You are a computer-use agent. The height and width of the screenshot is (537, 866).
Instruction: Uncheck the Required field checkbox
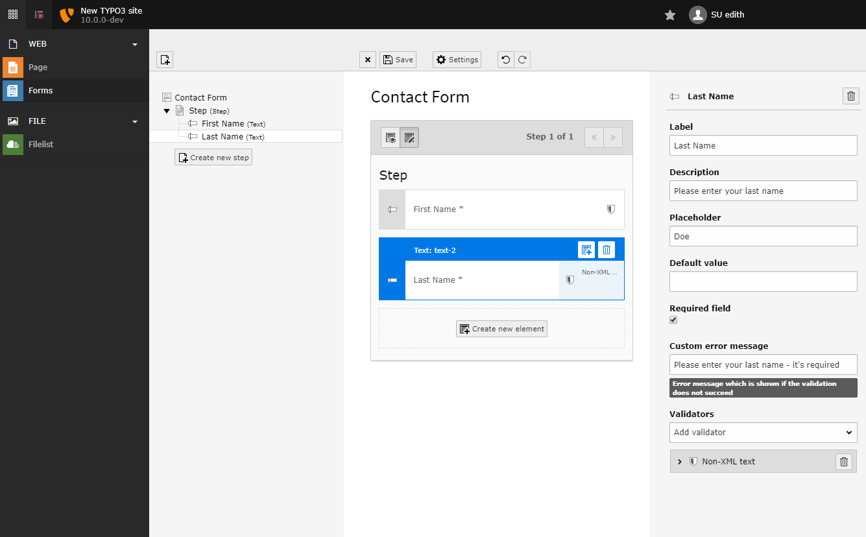coord(673,320)
